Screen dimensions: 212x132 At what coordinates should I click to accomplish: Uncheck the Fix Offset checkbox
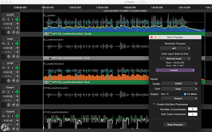[x=185, y=94]
